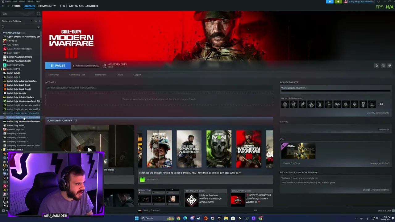Pause the download with PAUSE button

point(58,66)
